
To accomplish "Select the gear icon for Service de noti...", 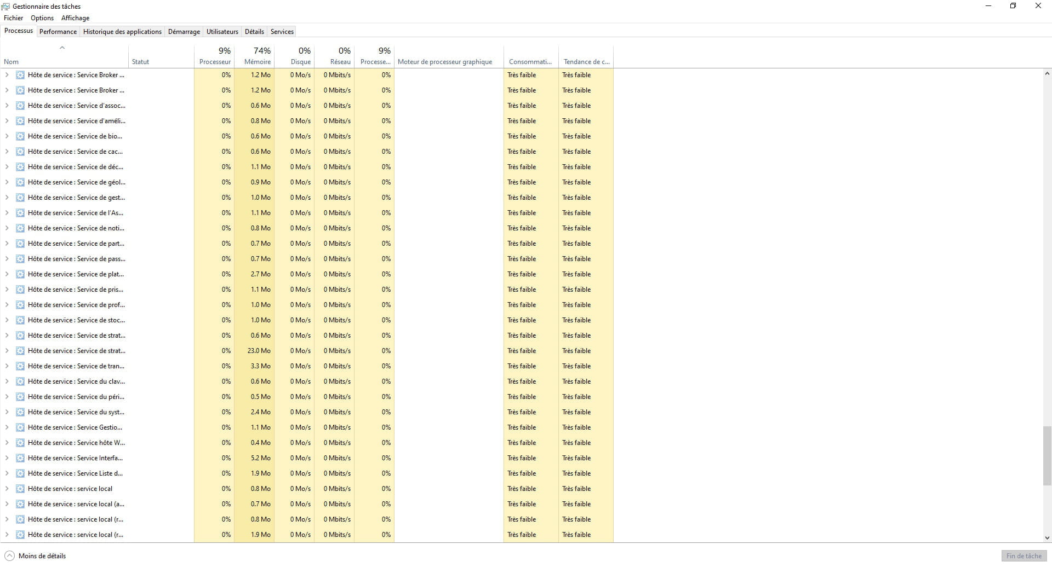I will 20,228.
